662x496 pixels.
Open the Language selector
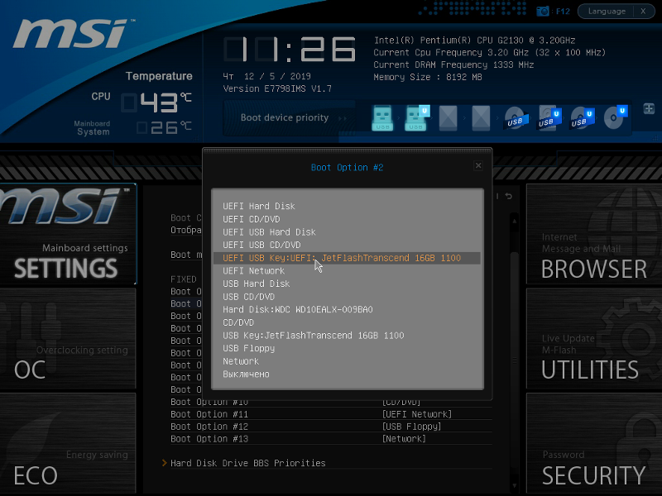[607, 12]
